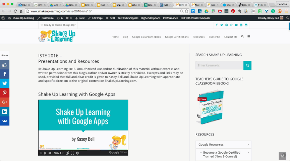Go to the browser home page
The width and height of the screenshot is (290, 161).
(x=21, y=11)
